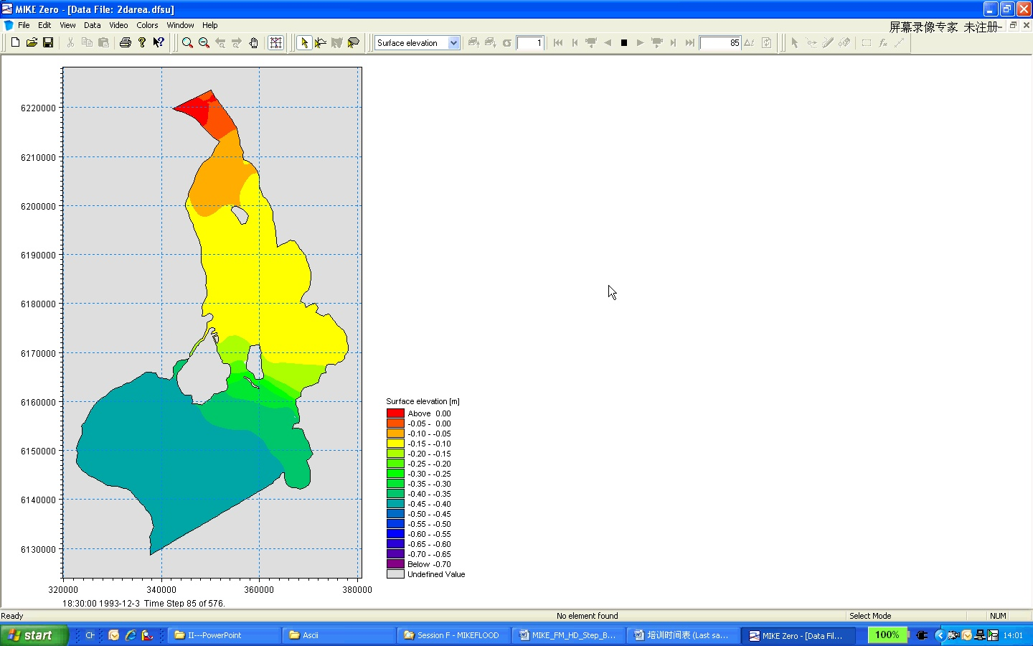Toggle the grid display button
Image resolution: width=1033 pixels, height=646 pixels.
pyautogui.click(x=275, y=43)
